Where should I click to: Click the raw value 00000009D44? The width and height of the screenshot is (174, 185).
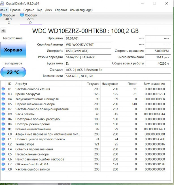[154, 114]
